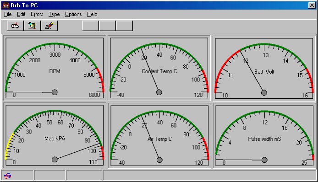Click the Coolant Temp C gauge label
The height and width of the screenshot is (182, 318).
click(159, 71)
